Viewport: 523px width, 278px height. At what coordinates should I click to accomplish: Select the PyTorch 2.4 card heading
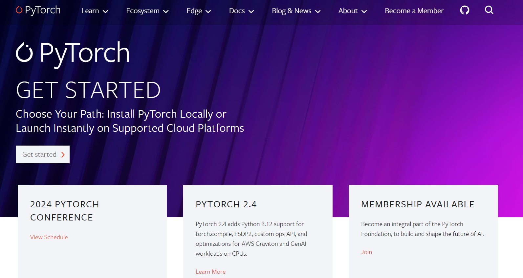click(226, 204)
